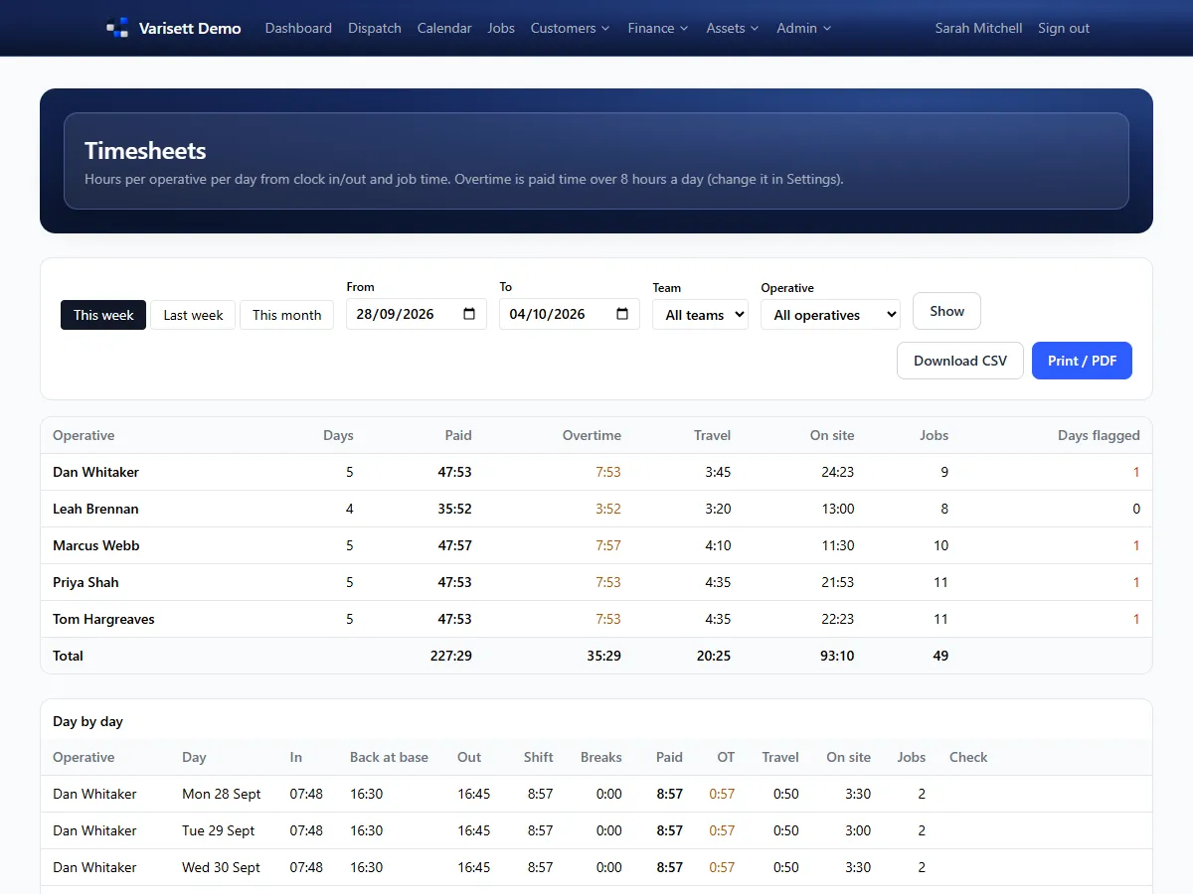Viewport: 1193px width, 894px height.
Task: Click the total jobs count 49
Action: pos(940,656)
